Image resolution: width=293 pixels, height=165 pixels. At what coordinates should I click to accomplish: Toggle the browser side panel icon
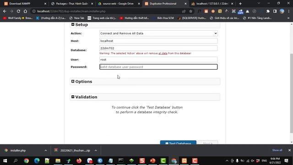(275, 11)
